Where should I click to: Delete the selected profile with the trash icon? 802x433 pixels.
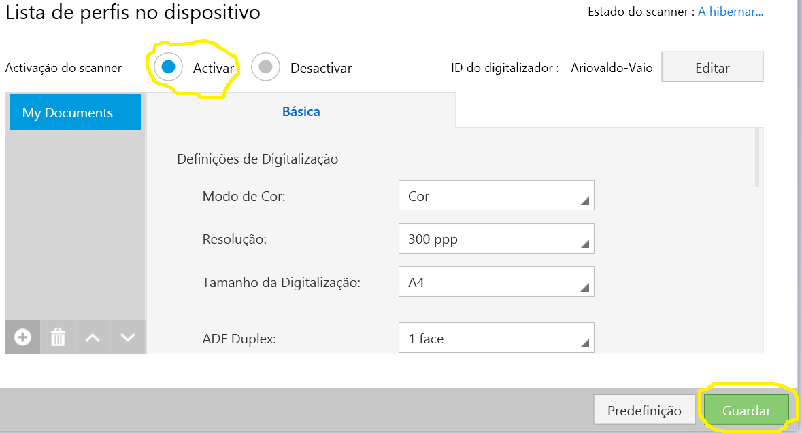[x=58, y=337]
